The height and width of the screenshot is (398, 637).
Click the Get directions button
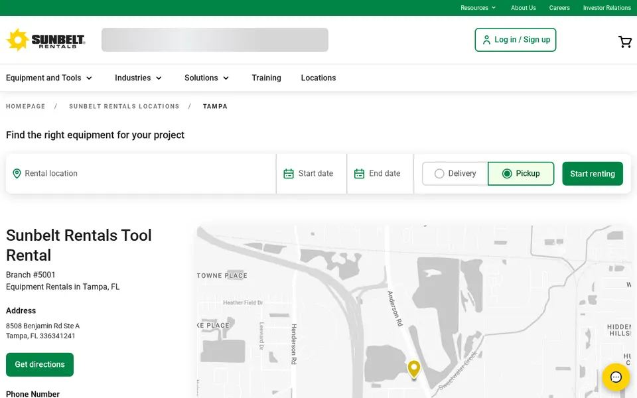click(40, 365)
